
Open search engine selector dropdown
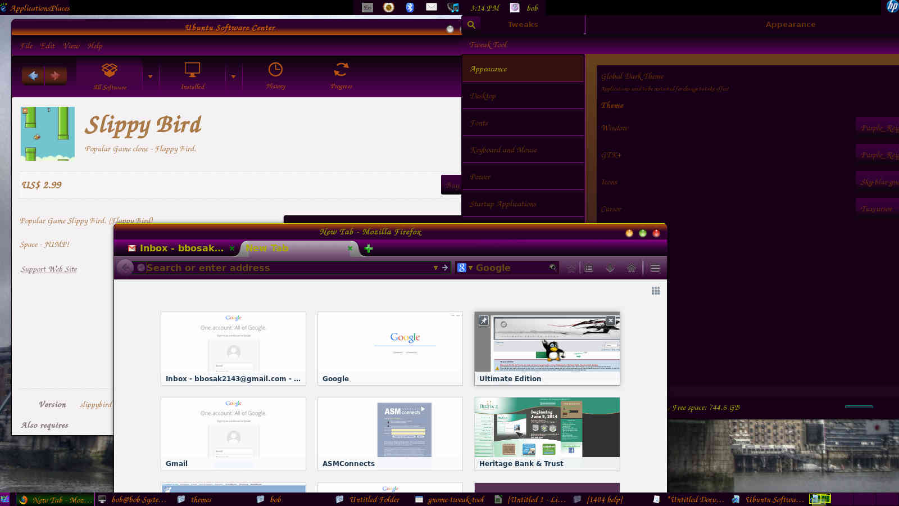click(x=465, y=268)
